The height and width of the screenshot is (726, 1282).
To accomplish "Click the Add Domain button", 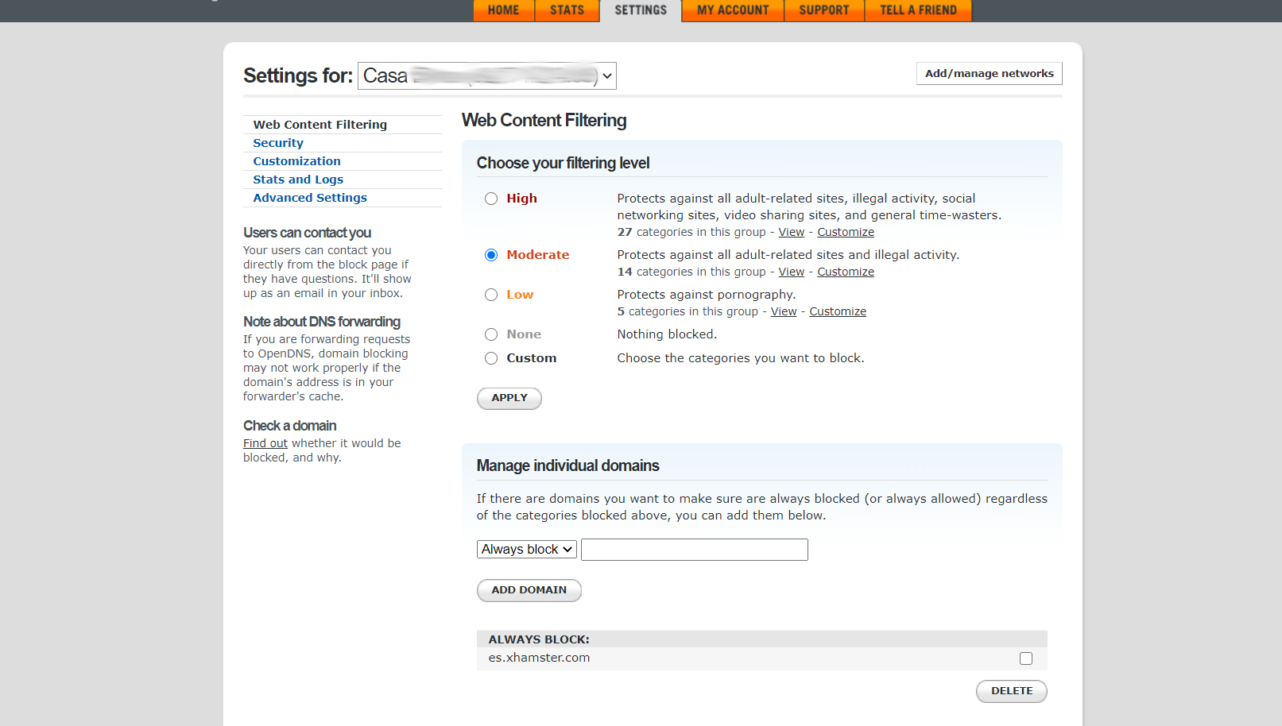I will click(529, 590).
